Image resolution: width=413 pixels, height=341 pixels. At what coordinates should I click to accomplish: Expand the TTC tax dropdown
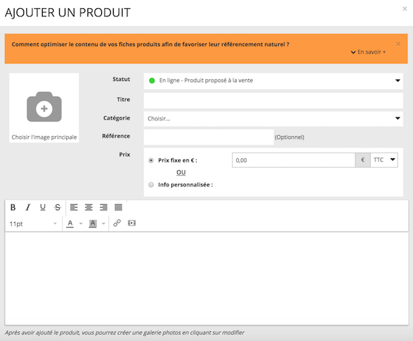tap(384, 159)
